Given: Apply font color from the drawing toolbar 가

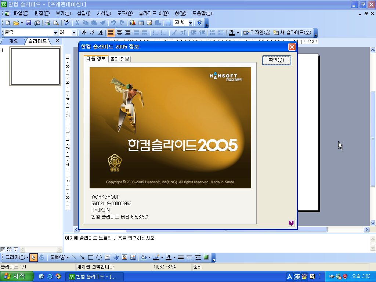Looking at the screenshot, I should [169, 257].
